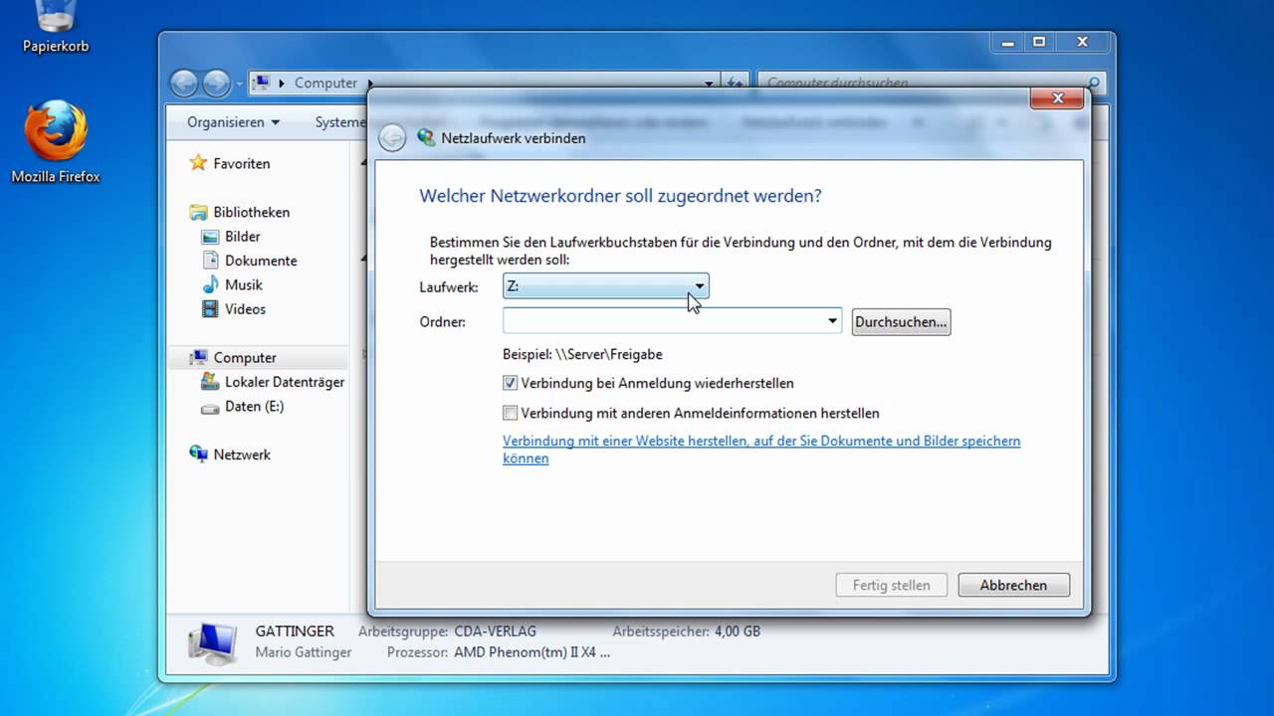Click the text Arbeitsgruppe: CDA-VERLAG
The image size is (1274, 716).
click(x=447, y=631)
